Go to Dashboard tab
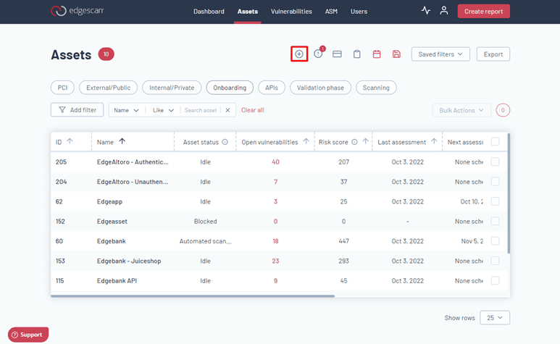 click(209, 12)
